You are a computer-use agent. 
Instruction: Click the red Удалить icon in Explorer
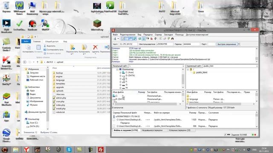click(x=95, y=49)
